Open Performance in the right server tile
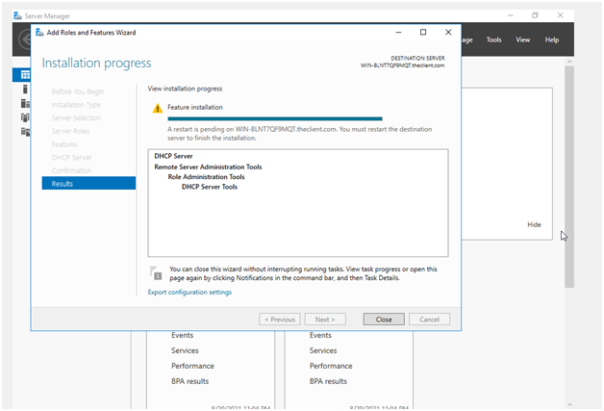604x411 pixels. pos(331,366)
